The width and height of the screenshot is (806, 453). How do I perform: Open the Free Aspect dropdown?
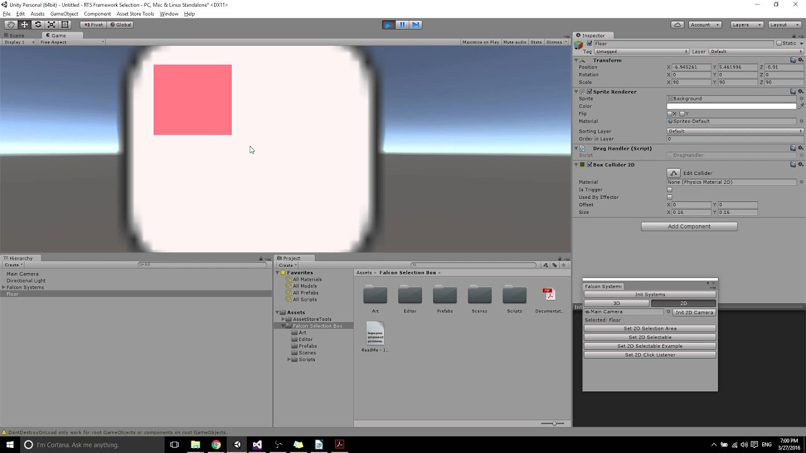(71, 42)
